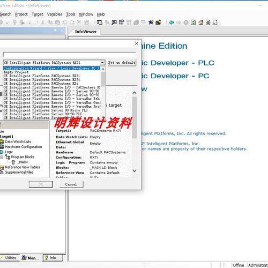Image resolution: width=268 pixels, height=268 pixels.
Task: Open the Target menu
Action: (x=38, y=14)
